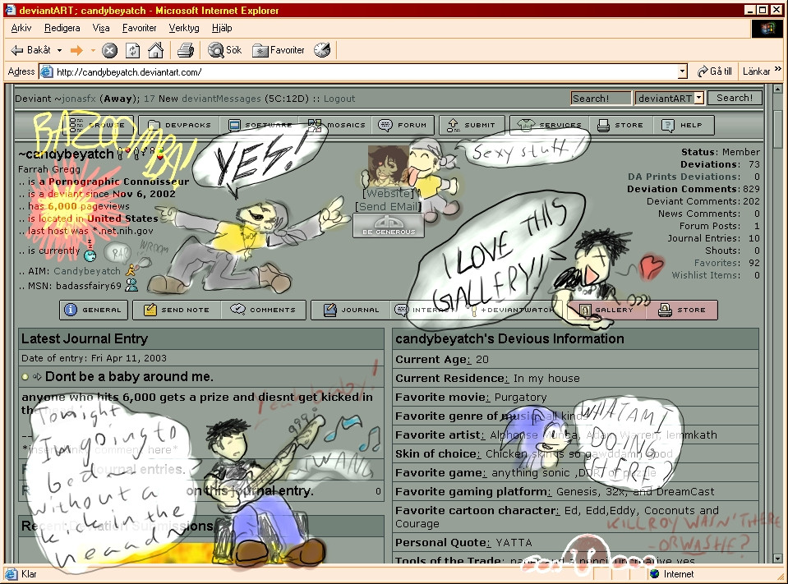Open the Bakåt history dropdown arrow

(59, 50)
